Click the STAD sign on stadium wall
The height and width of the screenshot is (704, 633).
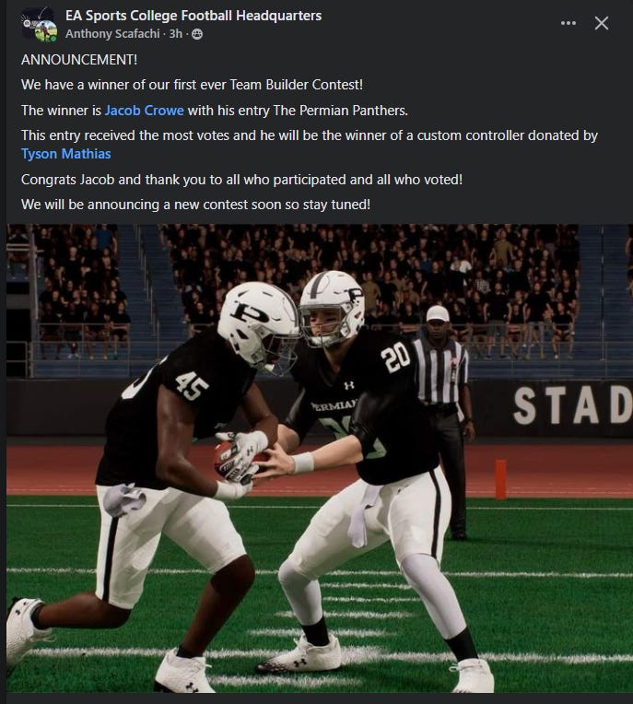(572, 405)
